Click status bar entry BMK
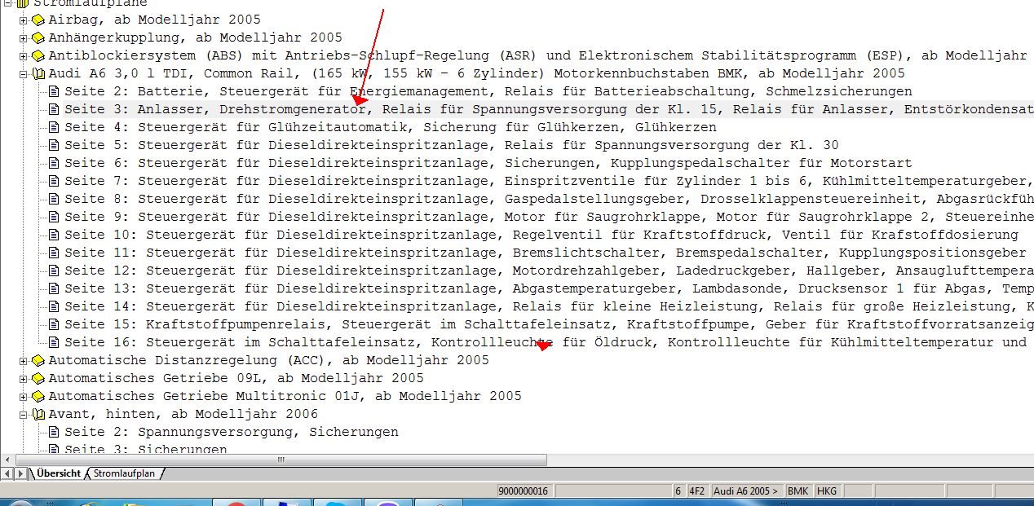 pos(798,491)
